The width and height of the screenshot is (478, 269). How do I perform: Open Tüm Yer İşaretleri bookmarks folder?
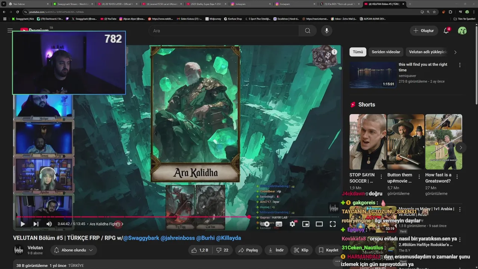coord(465,19)
